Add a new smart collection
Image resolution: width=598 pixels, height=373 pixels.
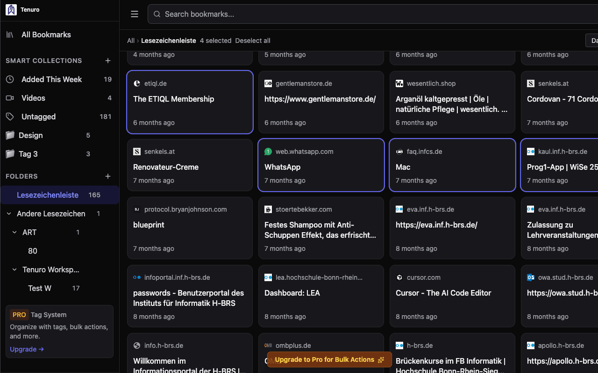[108, 61]
